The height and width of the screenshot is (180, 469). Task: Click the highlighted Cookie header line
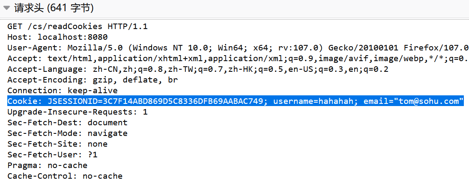[x=236, y=101]
